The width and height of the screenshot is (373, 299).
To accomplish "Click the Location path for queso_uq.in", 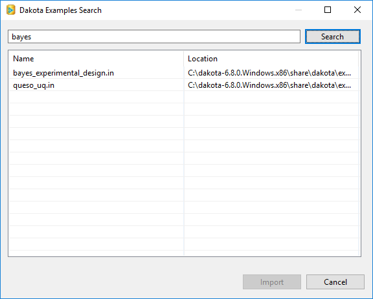I will 269,85.
